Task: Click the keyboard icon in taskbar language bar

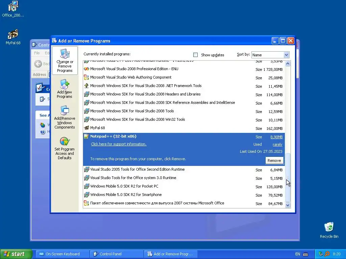Action: [x=305, y=254]
